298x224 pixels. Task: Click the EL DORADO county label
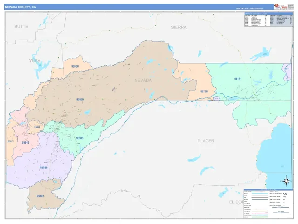(237, 202)
